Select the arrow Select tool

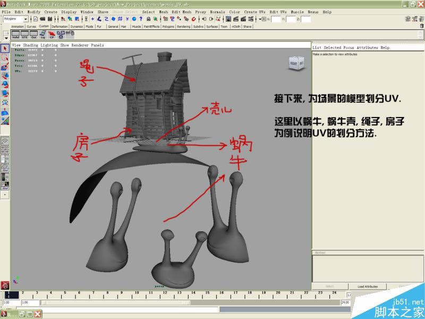(5, 48)
